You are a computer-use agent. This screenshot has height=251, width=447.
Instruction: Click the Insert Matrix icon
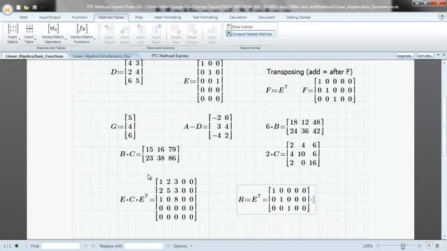click(13, 29)
